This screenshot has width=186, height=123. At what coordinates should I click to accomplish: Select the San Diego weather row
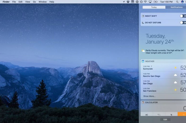click(x=163, y=82)
